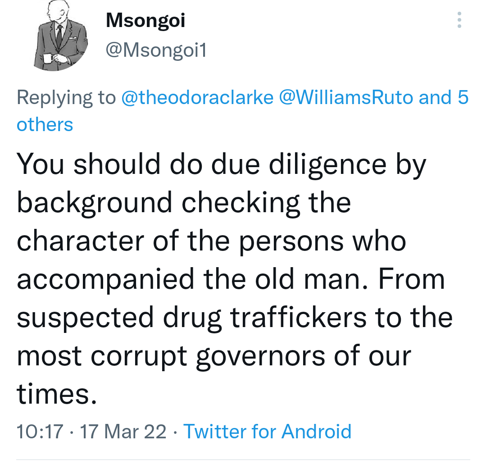
Task: Tap the "Replying to" label
Action: click(x=66, y=98)
